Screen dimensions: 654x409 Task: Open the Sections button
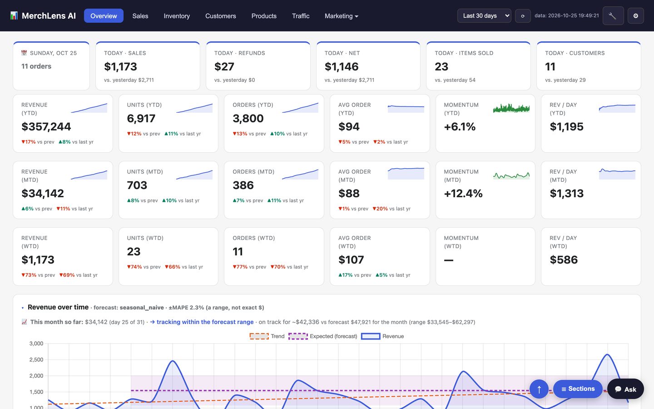point(578,389)
